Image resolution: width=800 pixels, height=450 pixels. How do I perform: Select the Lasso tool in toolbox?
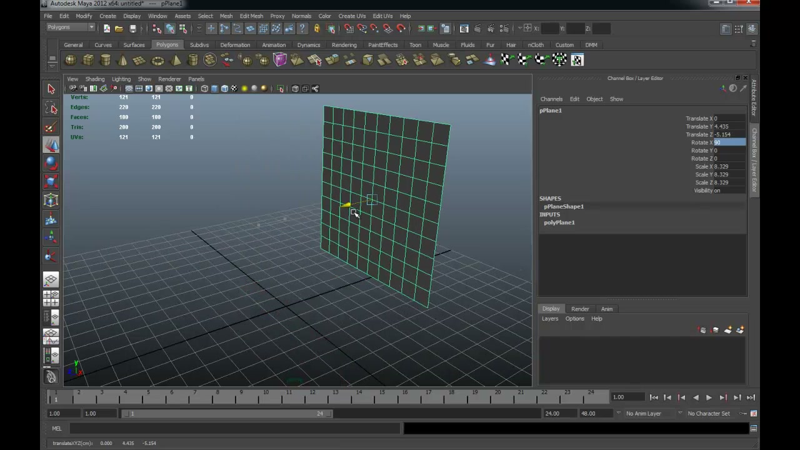(51, 109)
